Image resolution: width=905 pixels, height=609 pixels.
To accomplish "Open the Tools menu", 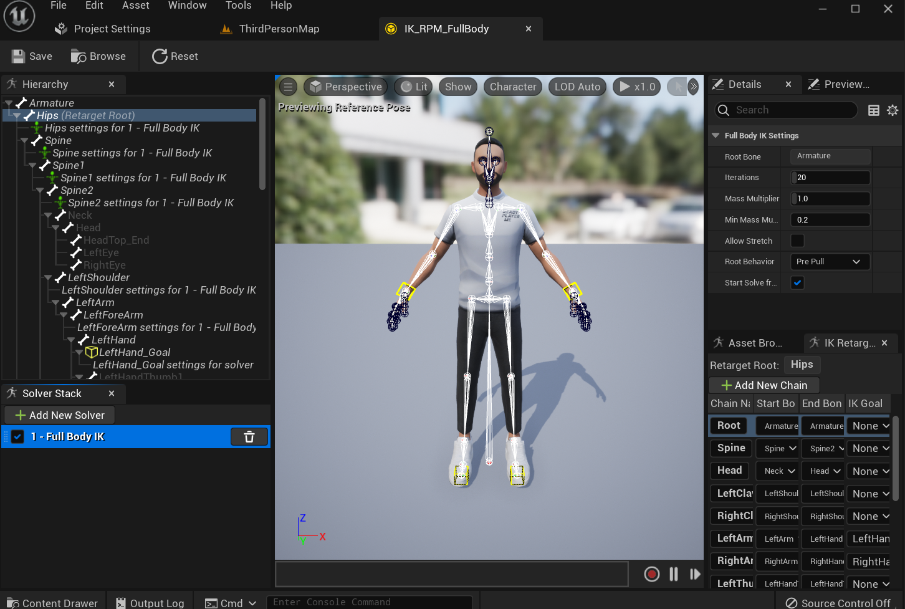I will click(238, 6).
